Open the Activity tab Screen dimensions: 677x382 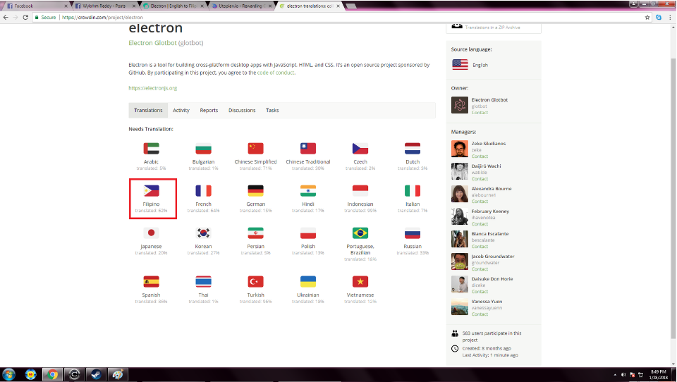tap(181, 111)
